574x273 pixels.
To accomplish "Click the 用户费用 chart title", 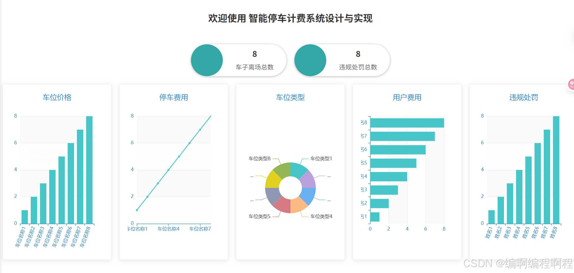I will [407, 97].
